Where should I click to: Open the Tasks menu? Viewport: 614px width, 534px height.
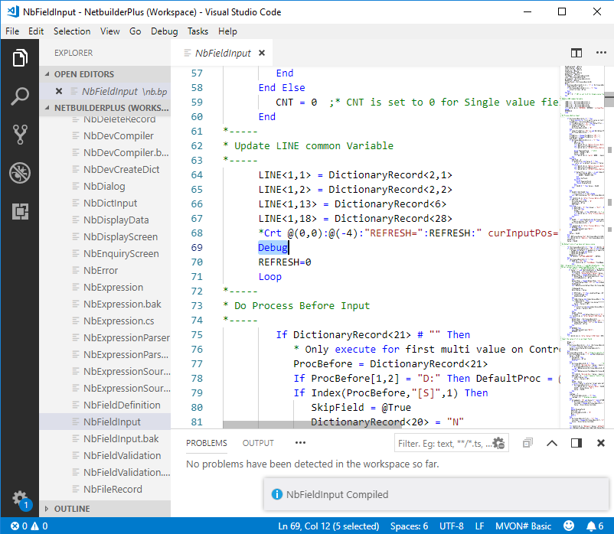pos(198,31)
